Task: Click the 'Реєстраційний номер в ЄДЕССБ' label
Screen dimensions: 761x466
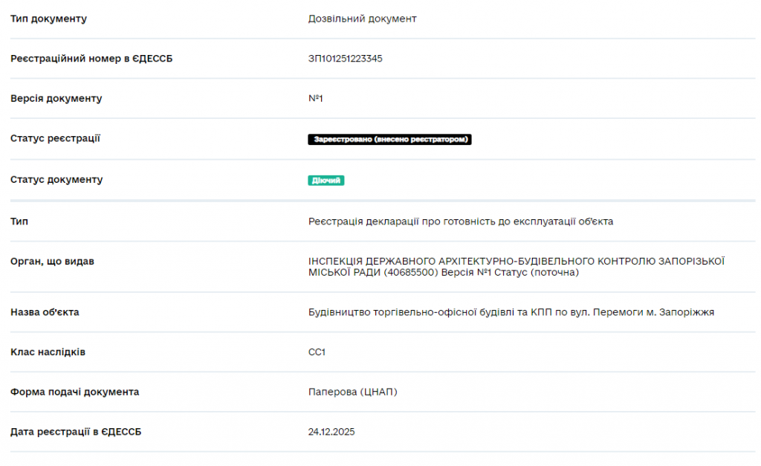Action: pyautogui.click(x=91, y=59)
